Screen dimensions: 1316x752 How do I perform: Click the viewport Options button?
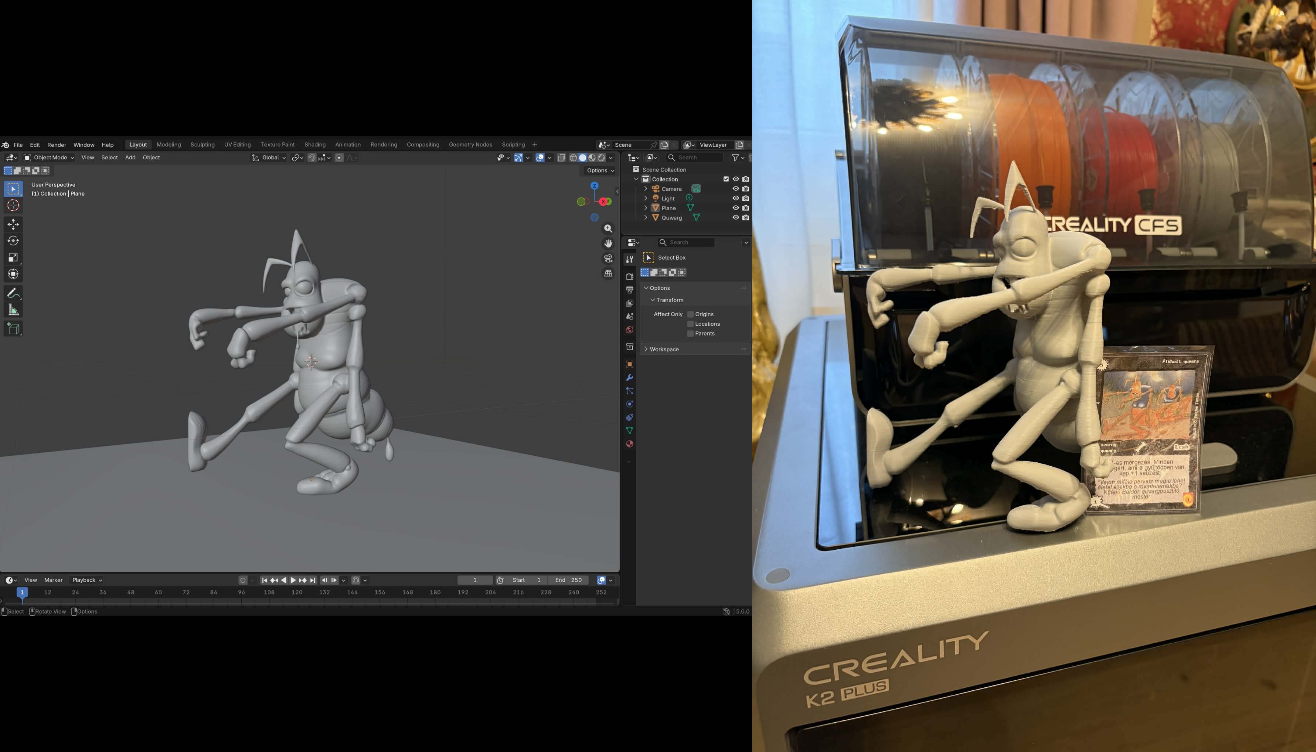click(x=600, y=170)
